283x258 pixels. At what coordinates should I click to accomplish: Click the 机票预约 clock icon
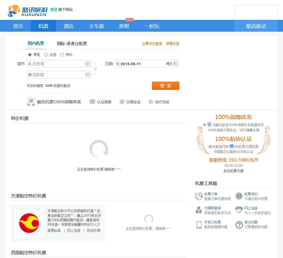239,196
